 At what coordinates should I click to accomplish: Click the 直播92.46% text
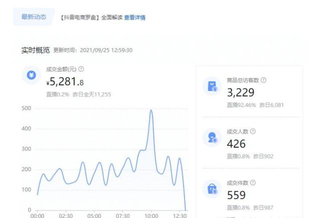(x=241, y=105)
